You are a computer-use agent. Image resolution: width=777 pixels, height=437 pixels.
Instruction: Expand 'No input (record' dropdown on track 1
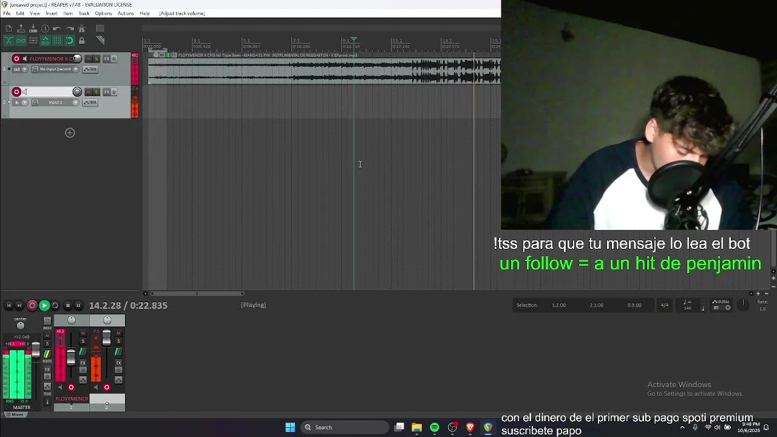75,69
